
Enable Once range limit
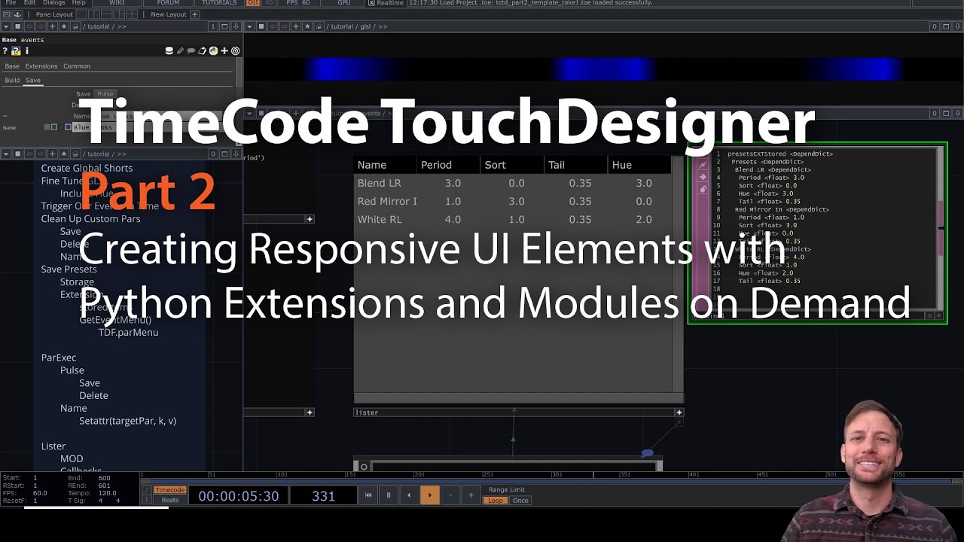click(x=520, y=501)
